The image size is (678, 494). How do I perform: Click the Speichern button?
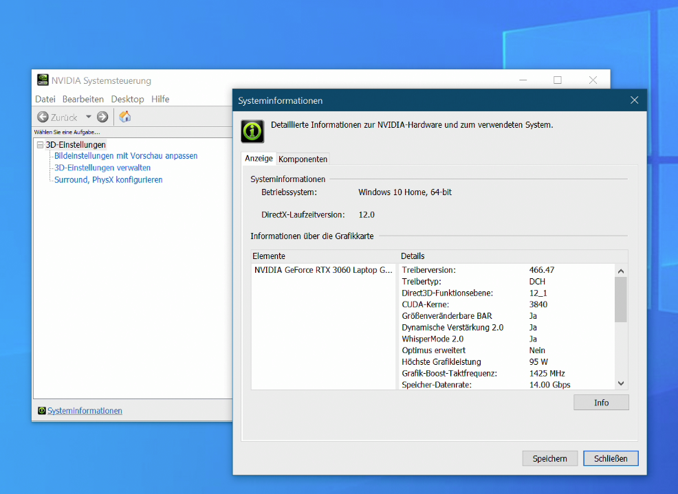549,458
